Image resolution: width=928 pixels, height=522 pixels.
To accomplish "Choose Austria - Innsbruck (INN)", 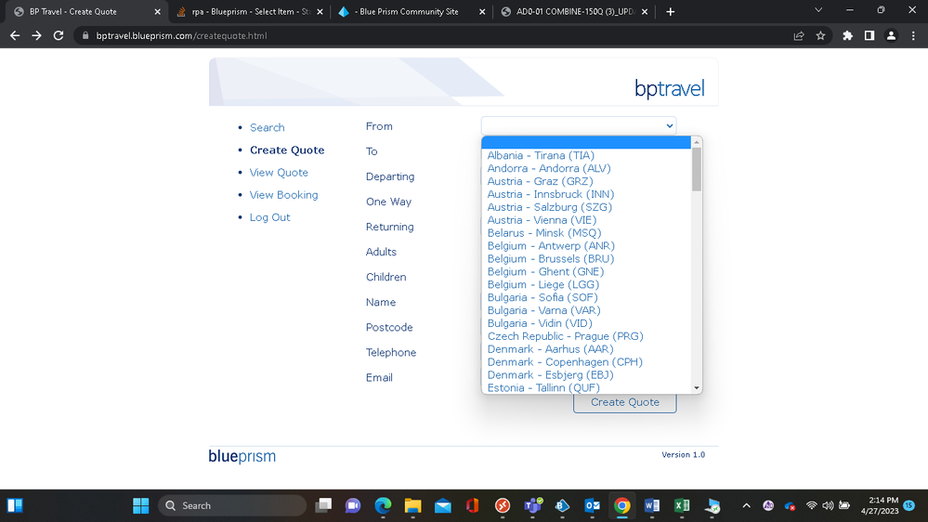I will (586, 194).
